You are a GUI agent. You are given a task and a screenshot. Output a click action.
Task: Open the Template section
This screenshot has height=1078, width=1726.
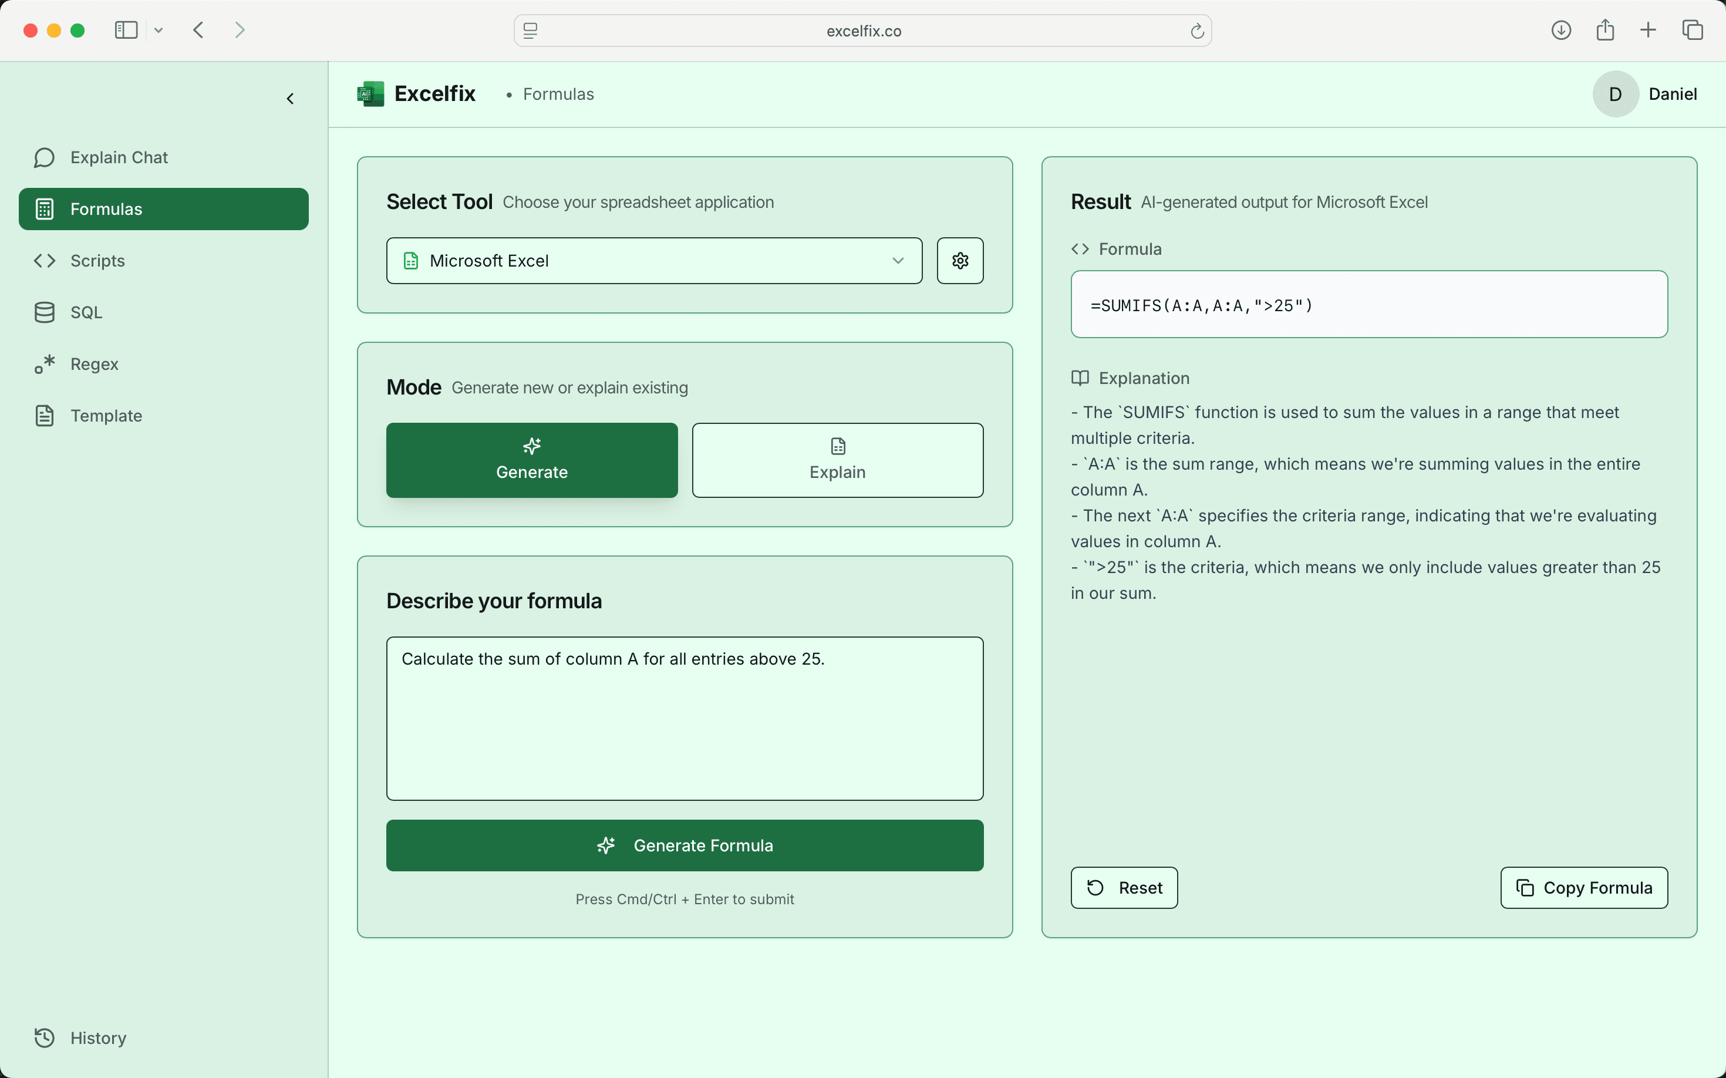point(163,416)
